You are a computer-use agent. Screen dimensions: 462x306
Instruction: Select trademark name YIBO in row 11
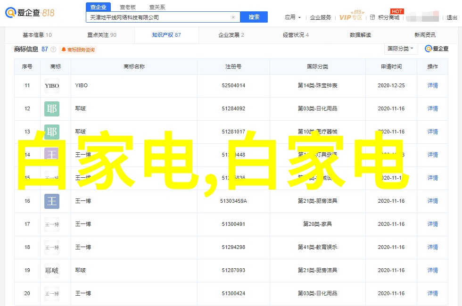pyautogui.click(x=81, y=85)
